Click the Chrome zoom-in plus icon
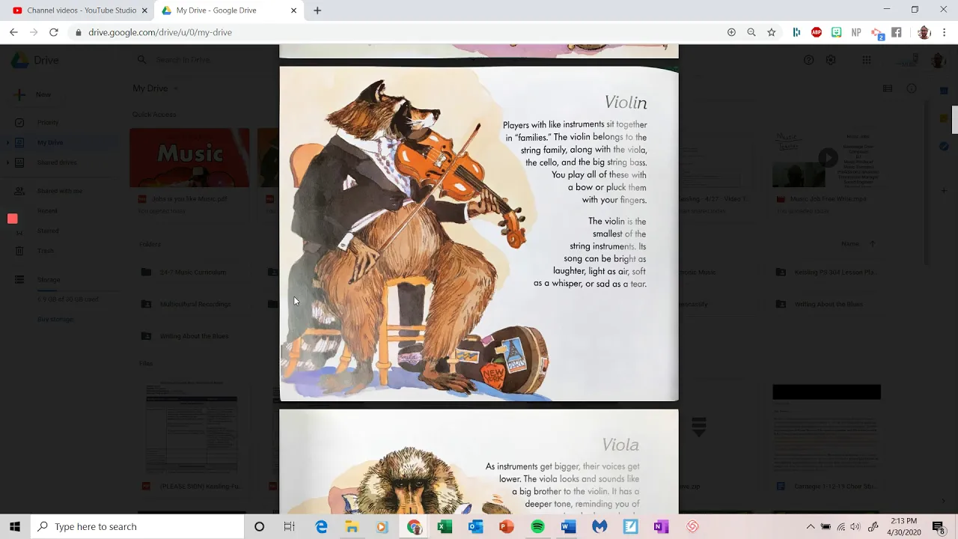This screenshot has width=958, height=539. pos(731,32)
